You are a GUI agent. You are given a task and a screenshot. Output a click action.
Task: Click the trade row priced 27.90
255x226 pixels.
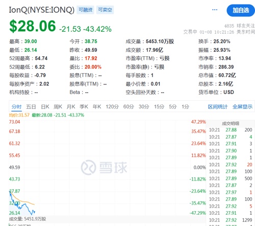pos(231,151)
